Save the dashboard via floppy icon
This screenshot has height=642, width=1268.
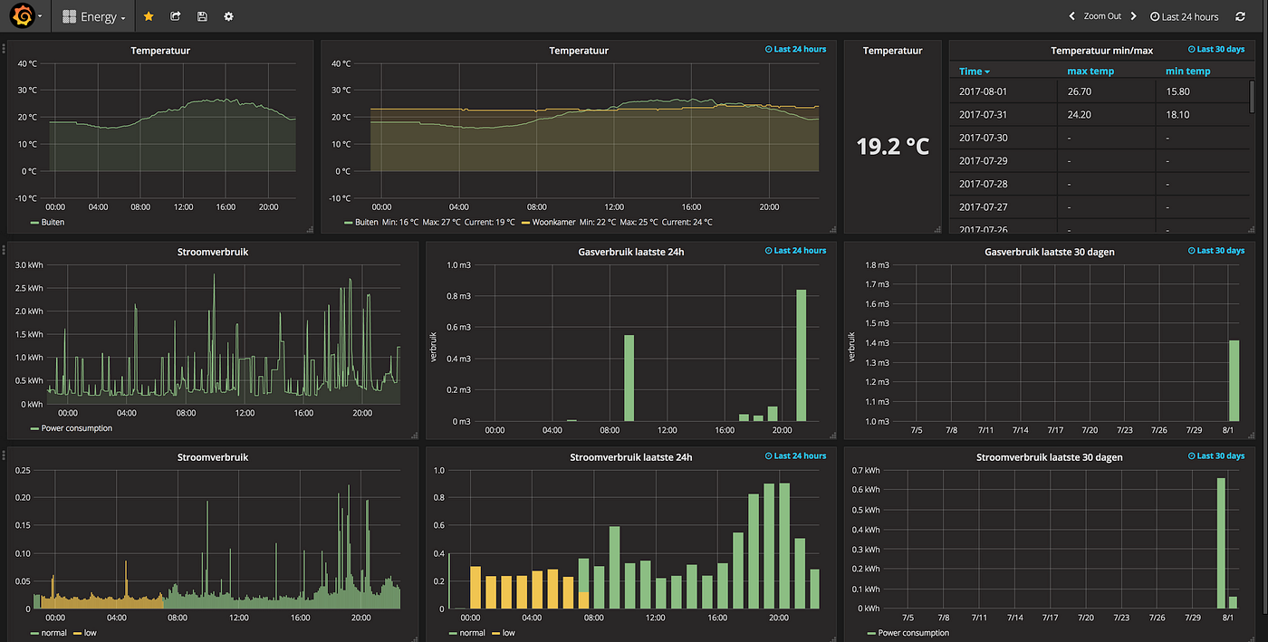point(202,16)
